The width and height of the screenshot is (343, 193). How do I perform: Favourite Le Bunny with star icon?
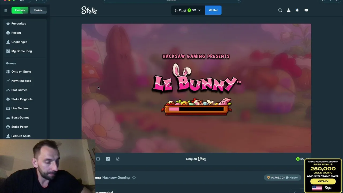[x=134, y=177]
